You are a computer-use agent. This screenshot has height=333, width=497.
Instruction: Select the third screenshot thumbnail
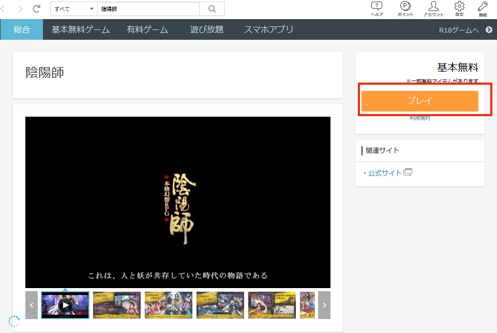coord(168,305)
